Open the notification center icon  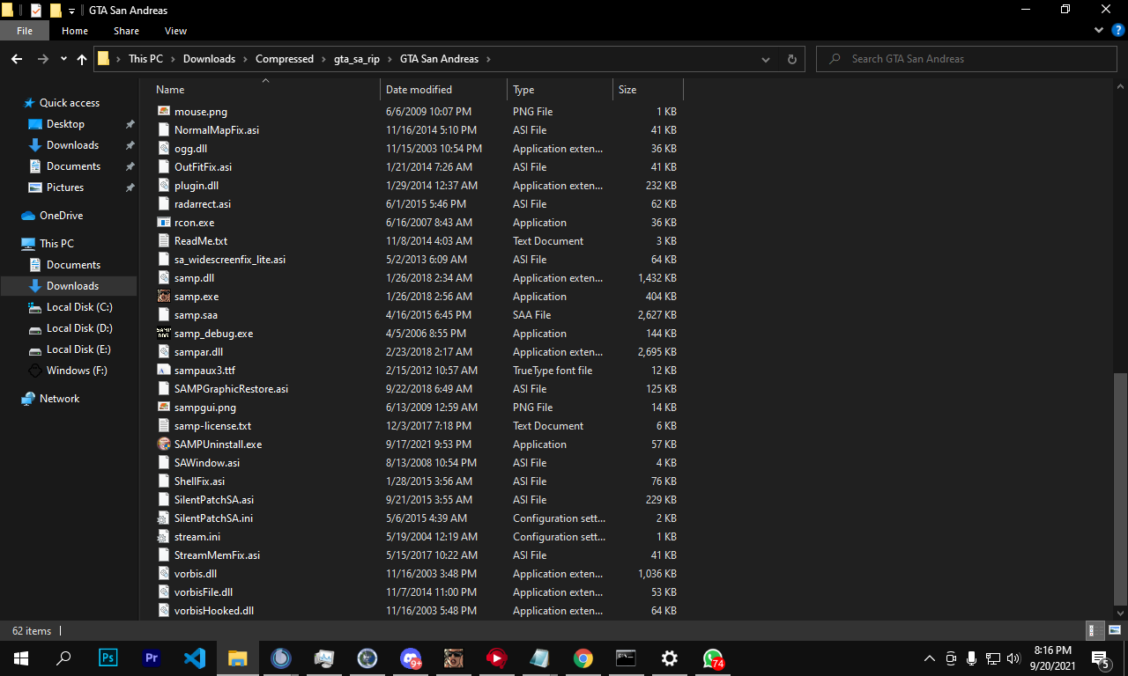pos(1100,658)
